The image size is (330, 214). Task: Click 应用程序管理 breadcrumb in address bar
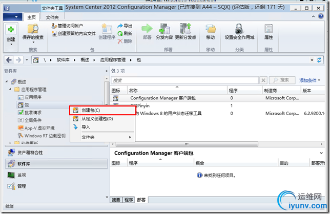pyautogui.click(x=113, y=60)
